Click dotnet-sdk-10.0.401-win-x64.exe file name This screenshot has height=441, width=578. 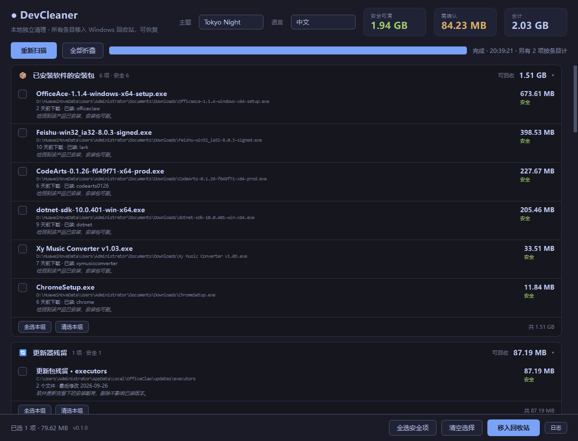point(91,210)
